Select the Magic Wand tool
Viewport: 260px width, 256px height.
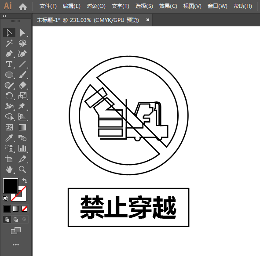coord(9,43)
